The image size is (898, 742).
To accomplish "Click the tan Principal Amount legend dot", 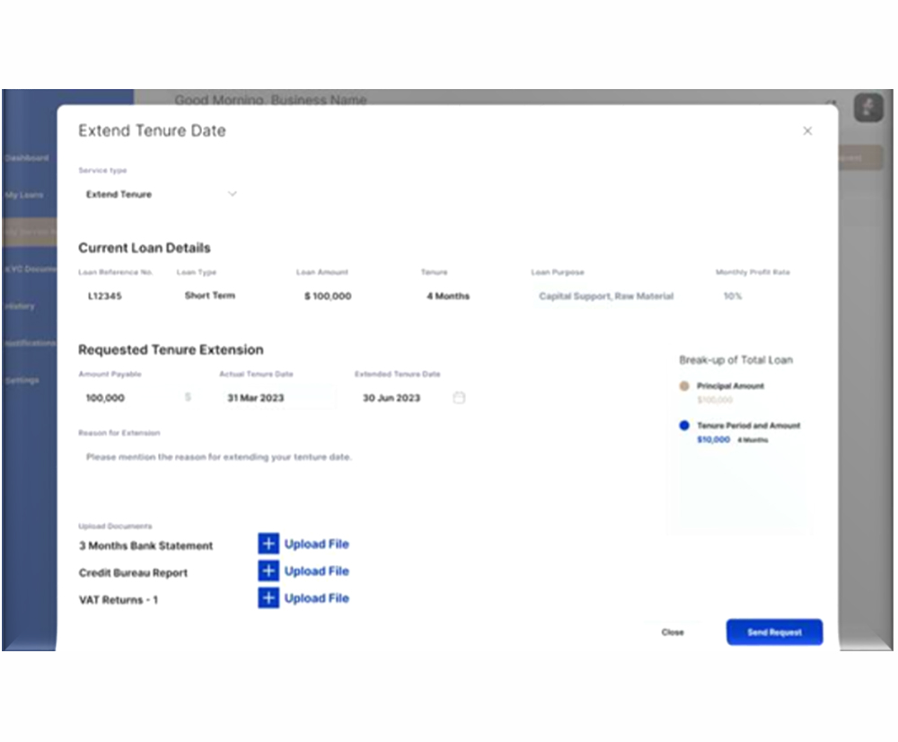I will [684, 386].
